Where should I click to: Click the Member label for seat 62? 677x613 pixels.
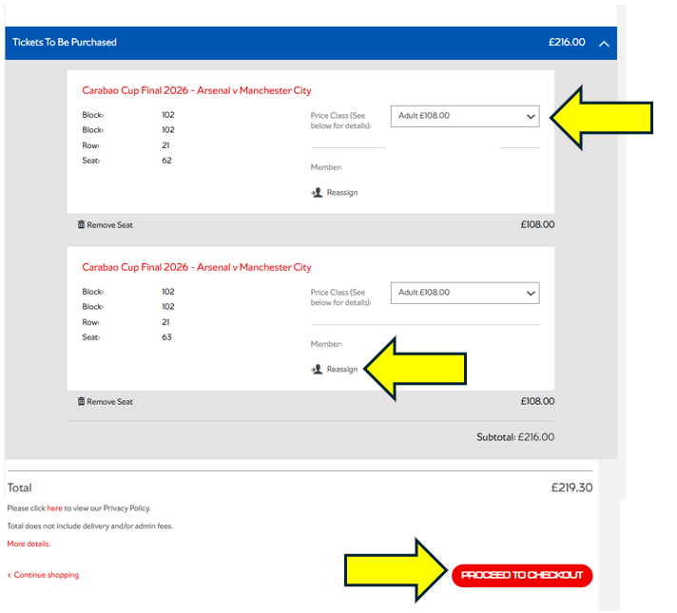coord(326,167)
